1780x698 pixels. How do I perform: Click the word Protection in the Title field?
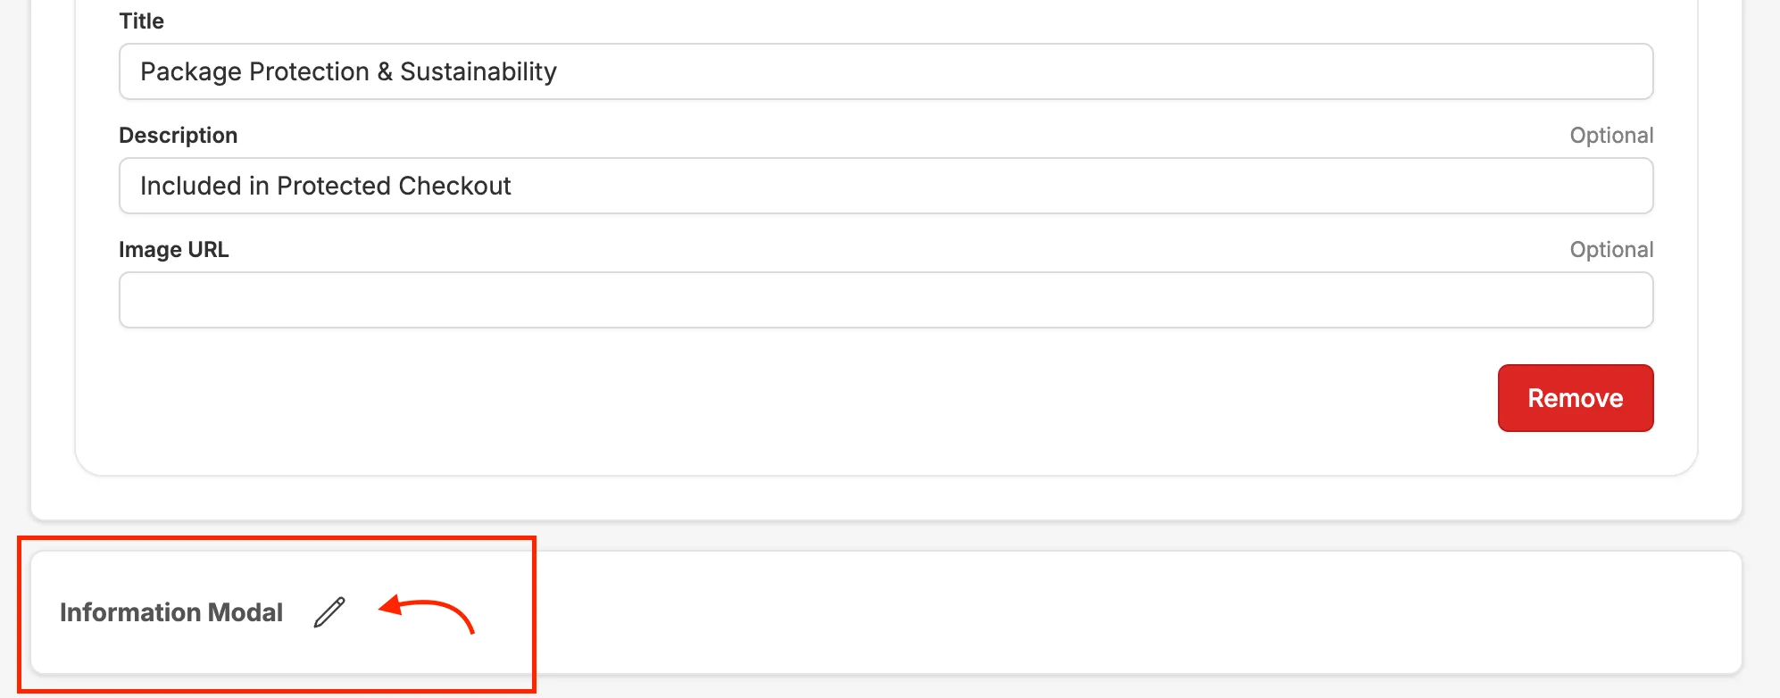[310, 71]
